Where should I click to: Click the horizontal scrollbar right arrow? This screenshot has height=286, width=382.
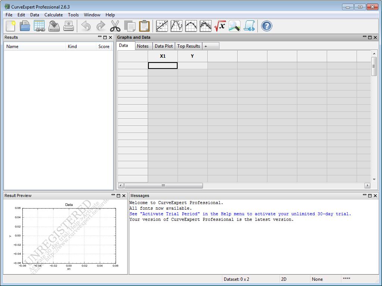367,185
